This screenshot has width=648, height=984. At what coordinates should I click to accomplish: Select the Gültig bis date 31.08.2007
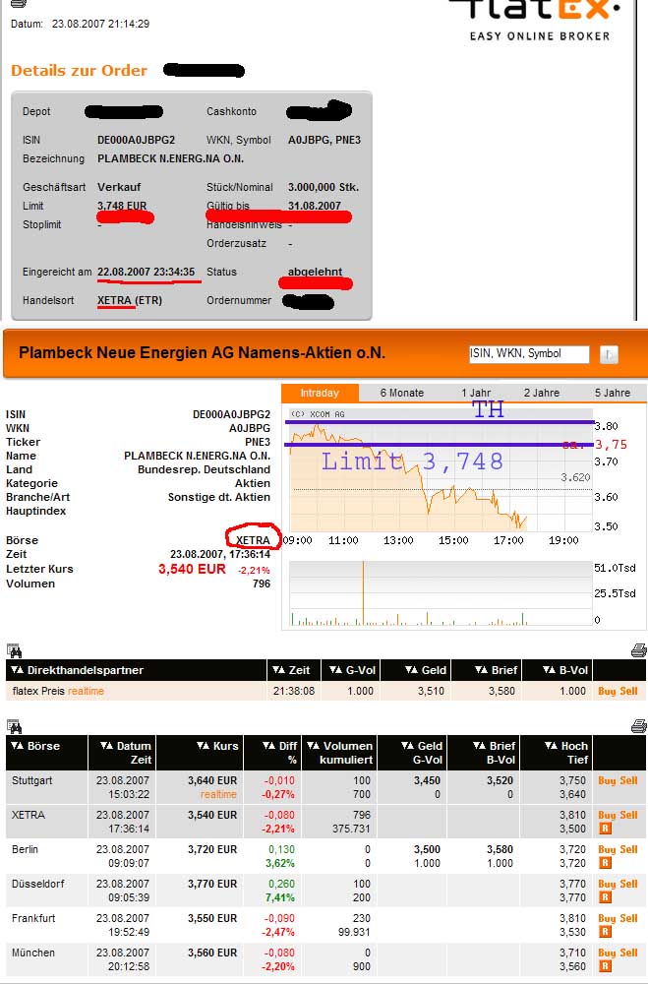click(315, 206)
